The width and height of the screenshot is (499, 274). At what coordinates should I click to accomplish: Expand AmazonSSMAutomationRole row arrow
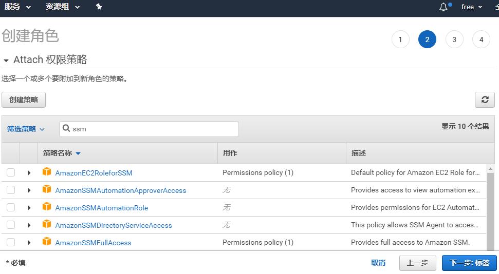(x=29, y=208)
